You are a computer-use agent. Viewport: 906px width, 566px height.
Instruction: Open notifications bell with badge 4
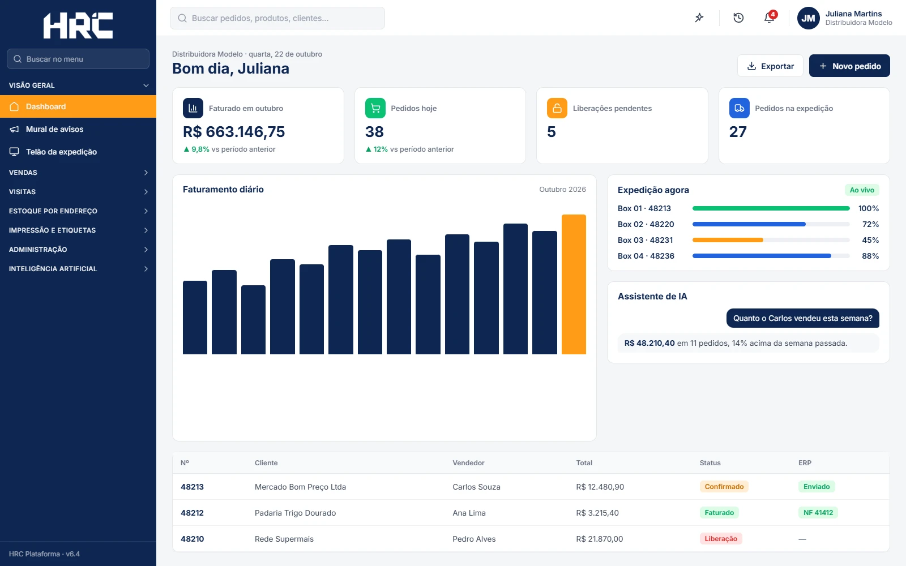(770, 18)
